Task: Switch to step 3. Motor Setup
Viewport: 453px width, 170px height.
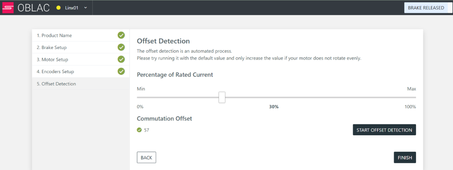Action: (81, 60)
